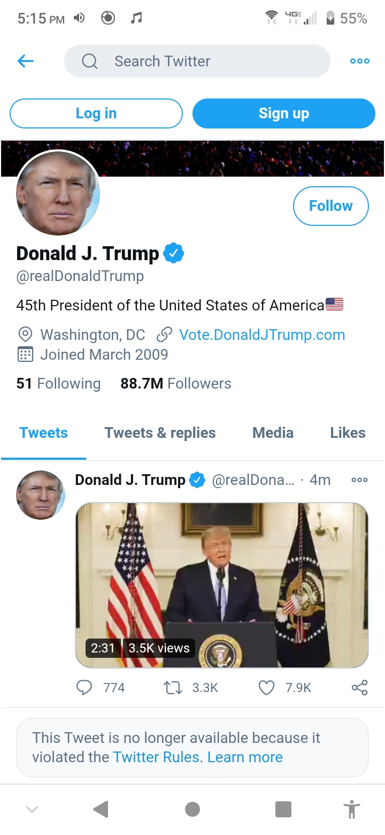Like the tweet with heart icon
The height and width of the screenshot is (835, 385).
pos(266,687)
